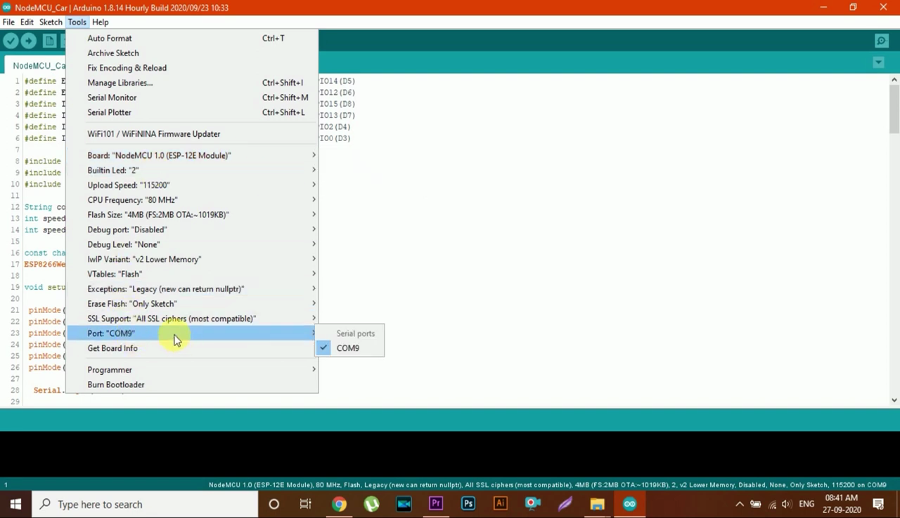Expand SSL Support submenu
This screenshot has height=518, width=900.
192,319
